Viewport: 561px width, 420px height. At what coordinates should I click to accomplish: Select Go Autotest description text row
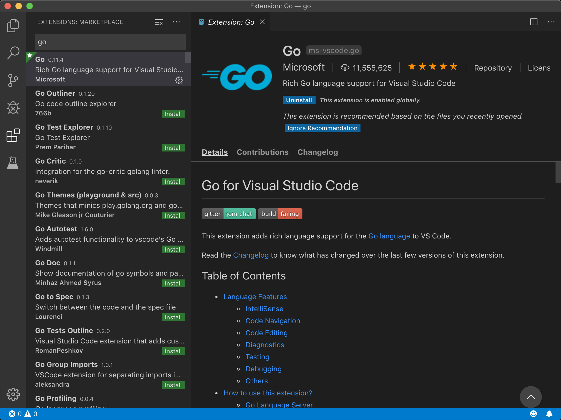(x=109, y=239)
